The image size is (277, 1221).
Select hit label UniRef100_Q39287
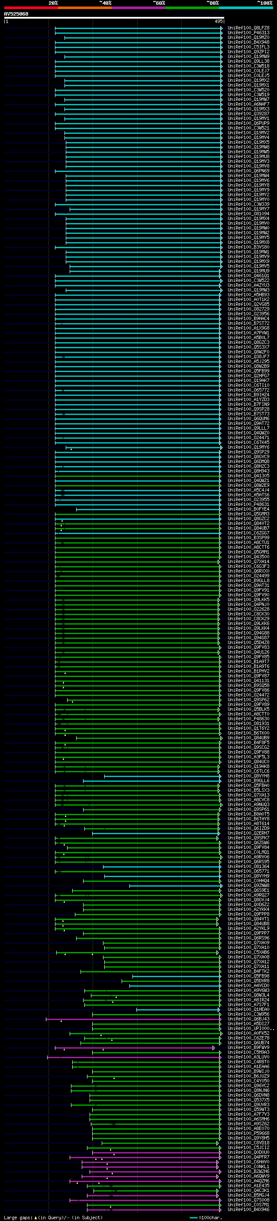click(x=248, y=114)
